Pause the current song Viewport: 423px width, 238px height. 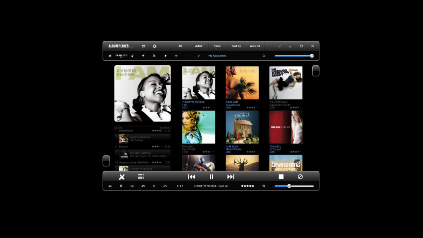[x=211, y=177]
